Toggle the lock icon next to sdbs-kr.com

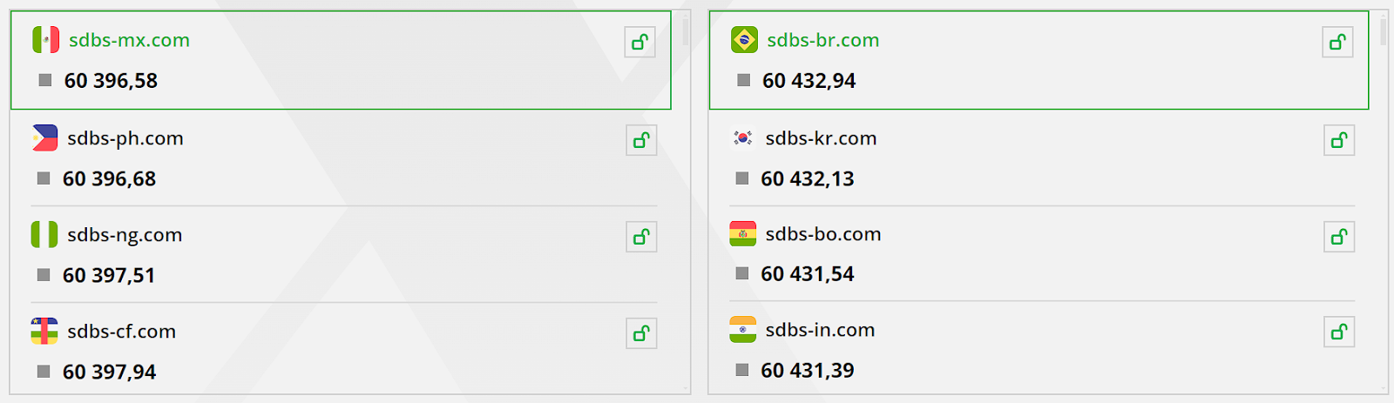1339,140
